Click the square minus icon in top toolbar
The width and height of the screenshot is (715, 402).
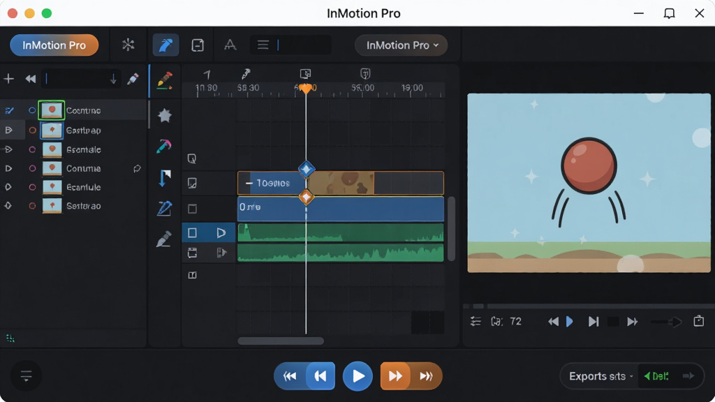(198, 45)
